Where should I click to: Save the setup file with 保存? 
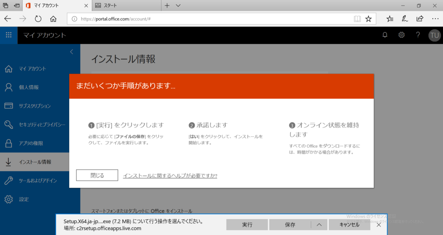coord(290,225)
